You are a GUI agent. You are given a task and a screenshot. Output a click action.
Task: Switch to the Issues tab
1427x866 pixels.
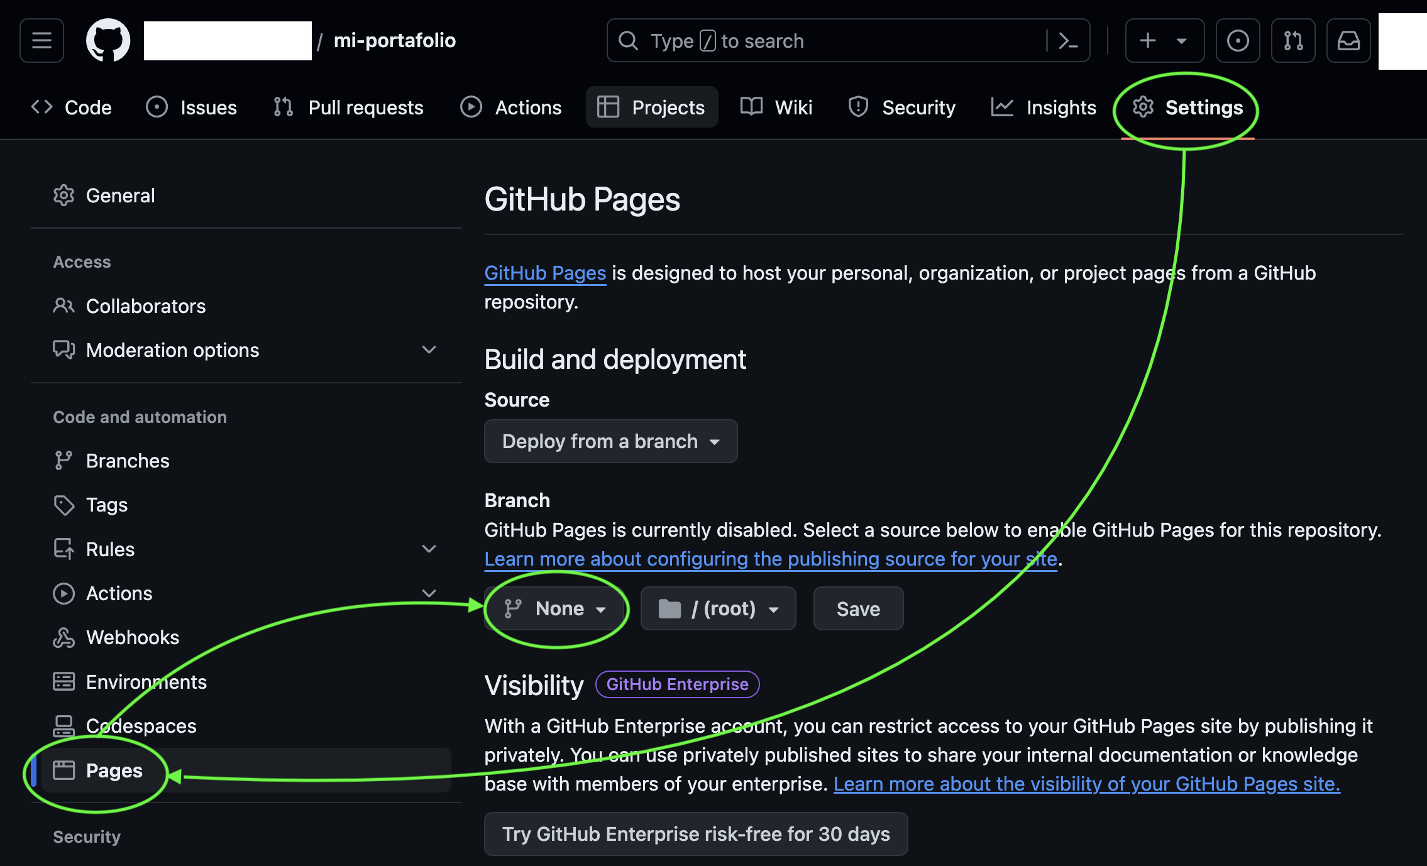192,107
